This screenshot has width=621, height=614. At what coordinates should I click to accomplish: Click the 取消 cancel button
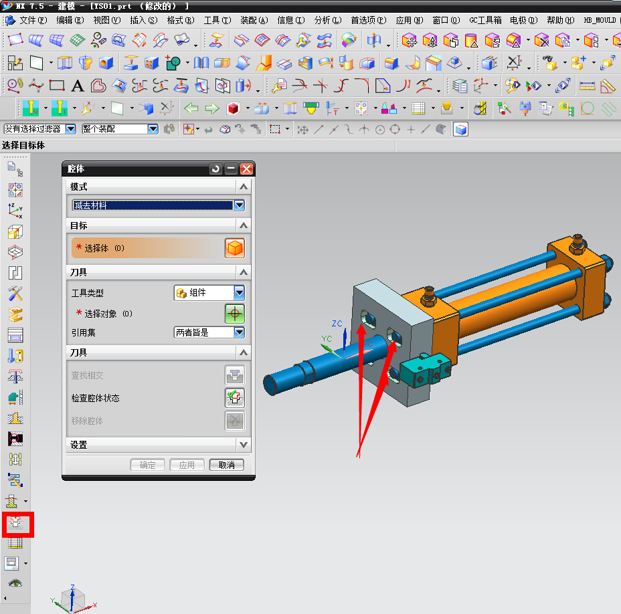pos(227,465)
